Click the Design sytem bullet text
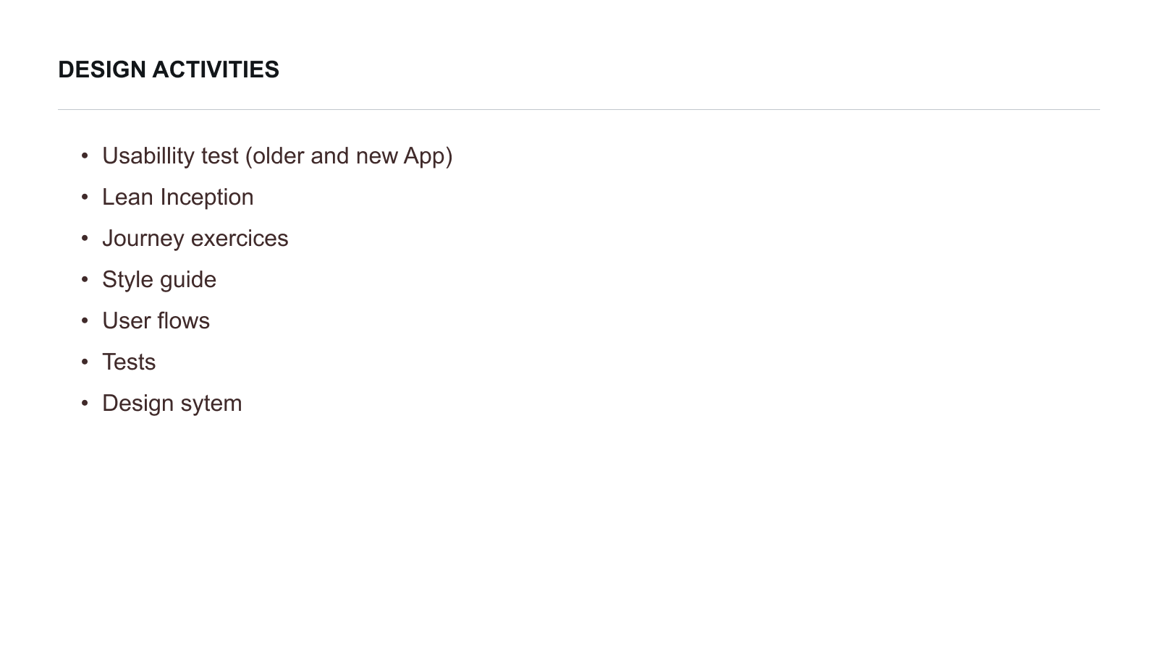Screen dimensions: 1158x651 click(x=172, y=404)
